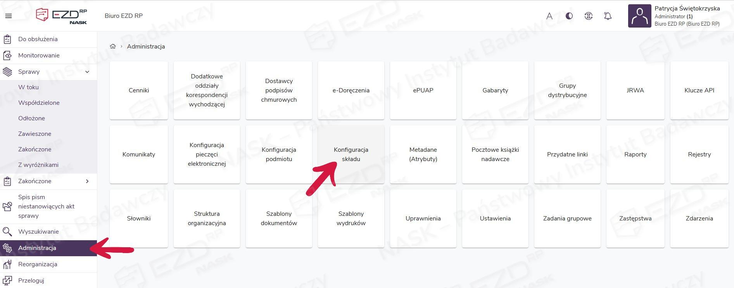Toggle the contrast mode icon
Viewport: 734px width, 288px height.
click(x=569, y=16)
